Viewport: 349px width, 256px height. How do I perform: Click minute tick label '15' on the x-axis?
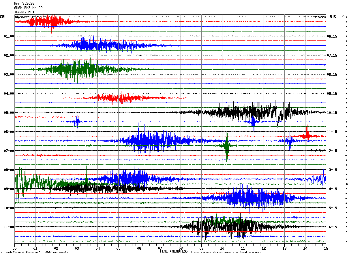(326, 248)
